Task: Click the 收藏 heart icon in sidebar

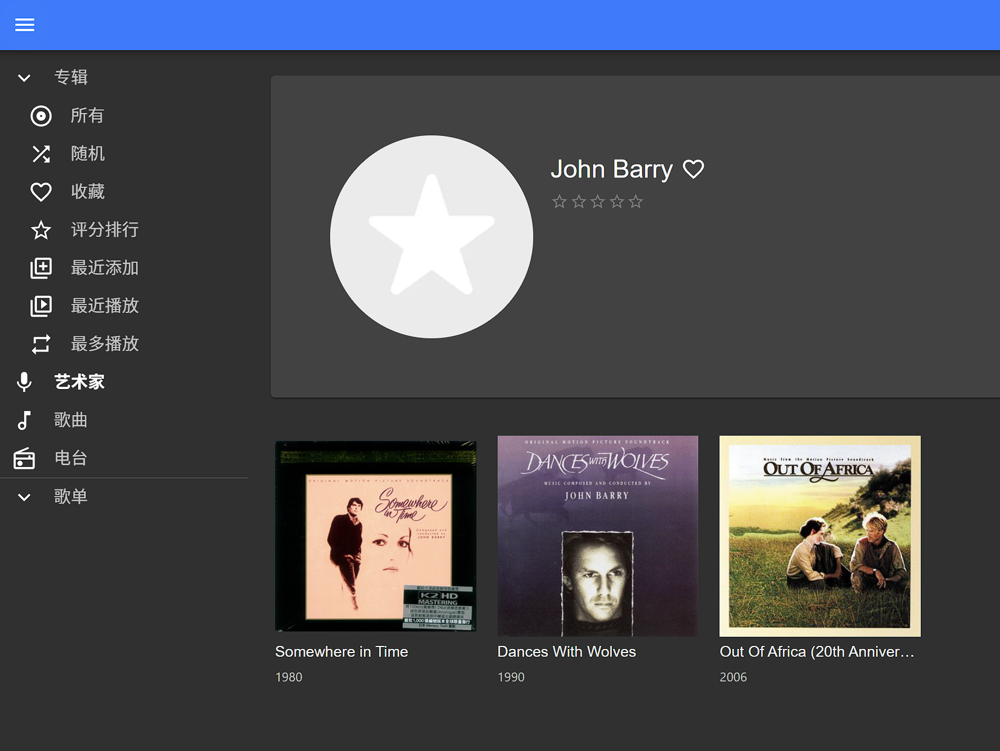Action: 41,192
